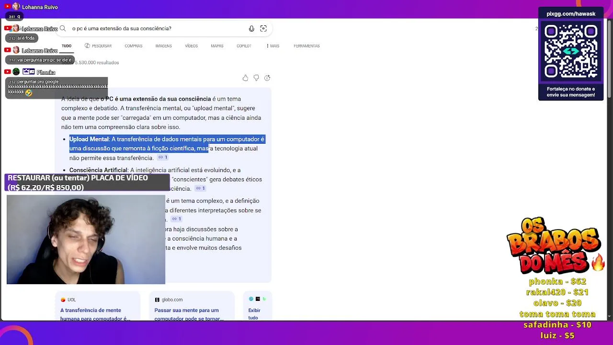
Task: Click the Phonka chat avatar
Action: 16,72
